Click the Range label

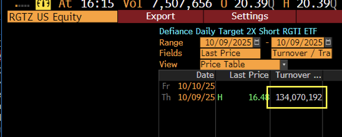pos(171,42)
